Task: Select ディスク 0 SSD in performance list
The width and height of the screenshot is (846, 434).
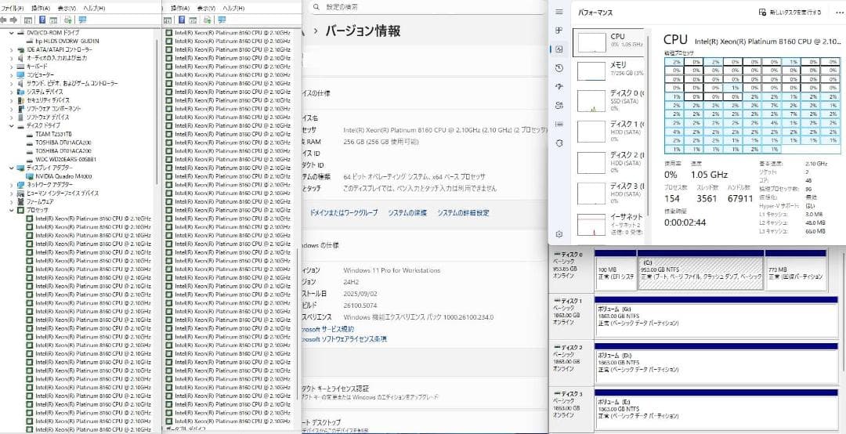Action: coord(610,100)
